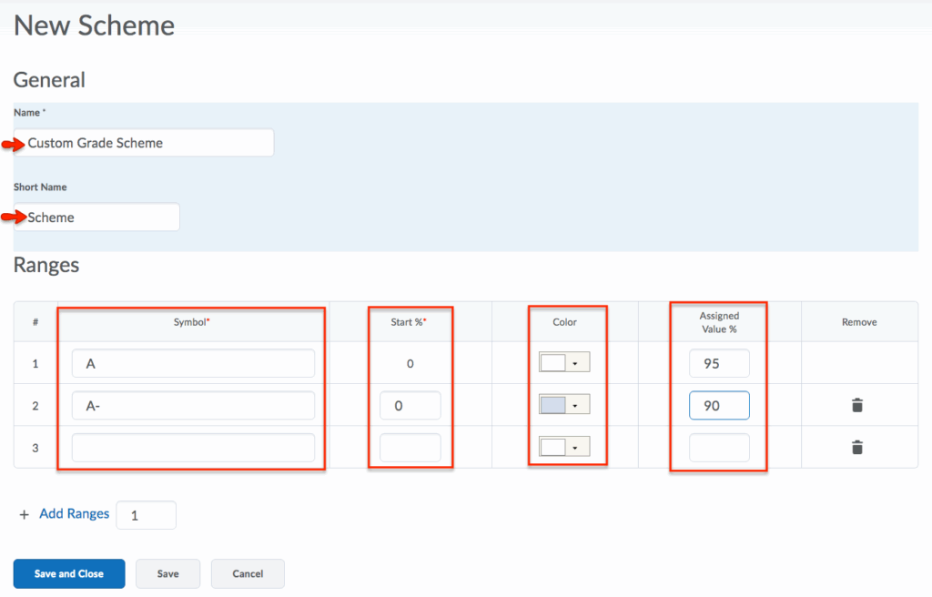This screenshot has width=932, height=597.
Task: Delete range row 2 with trash icon
Action: click(x=856, y=406)
